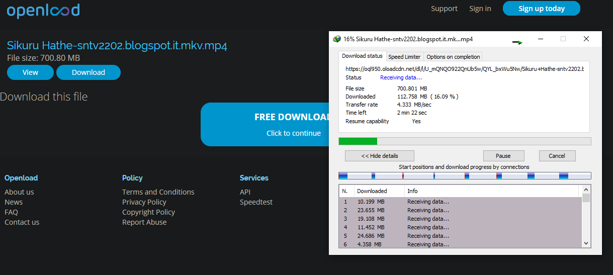Click the FREE DOWNLOAD banner
Image resolution: width=613 pixels, height=275 pixels.
coord(265,124)
